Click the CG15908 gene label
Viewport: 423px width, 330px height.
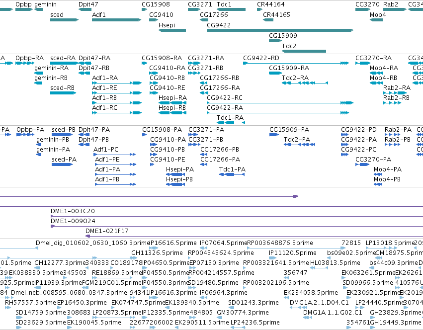tap(156, 4)
